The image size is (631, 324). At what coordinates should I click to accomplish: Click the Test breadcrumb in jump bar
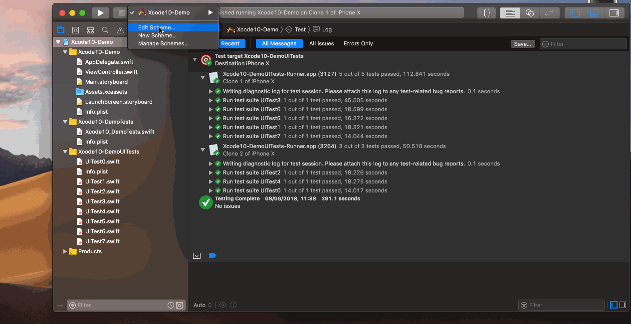pyautogui.click(x=295, y=29)
